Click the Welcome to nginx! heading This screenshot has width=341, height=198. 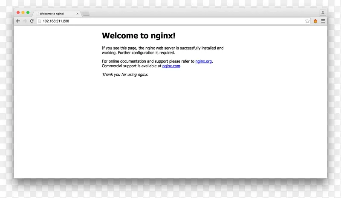[x=139, y=36]
